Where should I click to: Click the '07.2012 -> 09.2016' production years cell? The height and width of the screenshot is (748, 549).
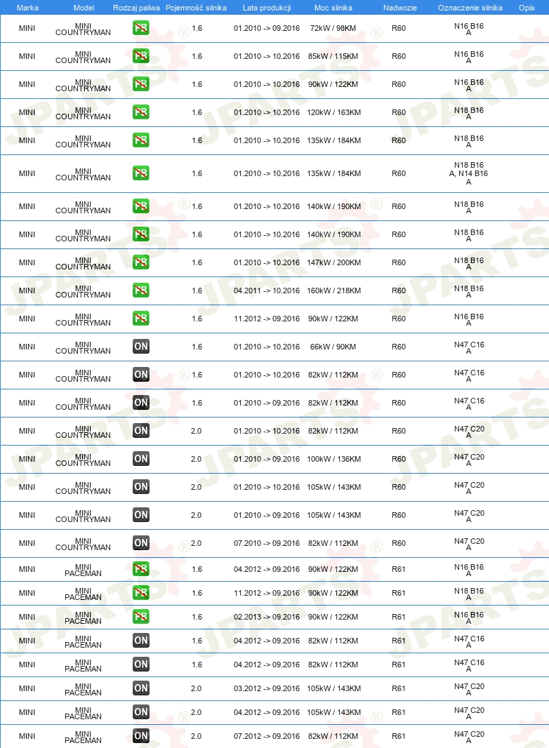267,736
